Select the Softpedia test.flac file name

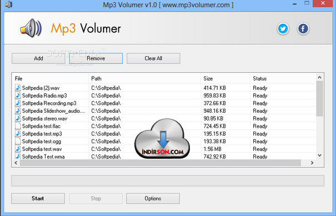tap(41, 126)
